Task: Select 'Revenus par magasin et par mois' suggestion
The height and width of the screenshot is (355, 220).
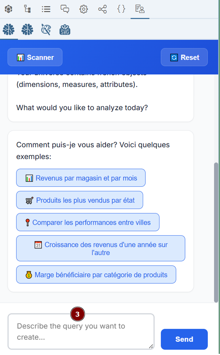Action: (x=81, y=178)
